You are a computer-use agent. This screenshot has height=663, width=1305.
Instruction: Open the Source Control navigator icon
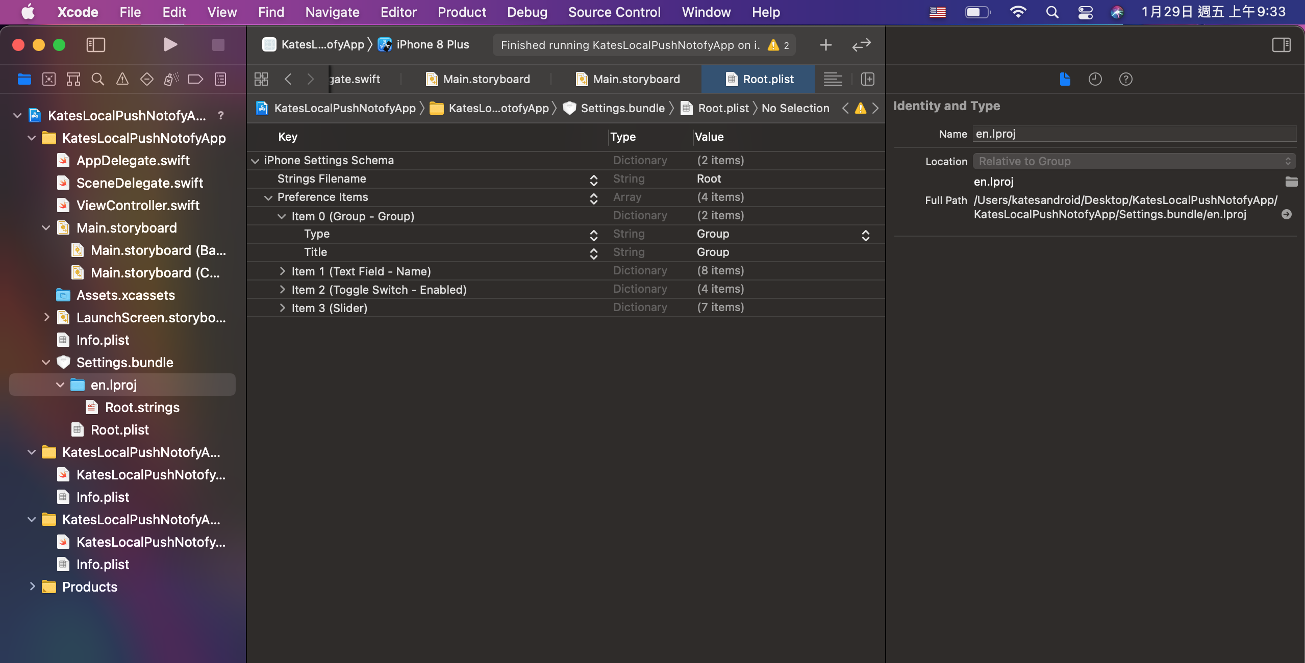point(49,79)
